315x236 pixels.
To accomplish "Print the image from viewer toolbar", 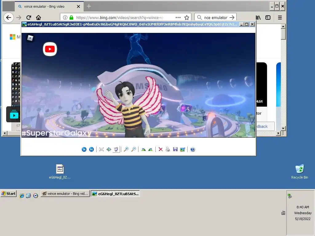I will pyautogui.click(x=168, y=149).
